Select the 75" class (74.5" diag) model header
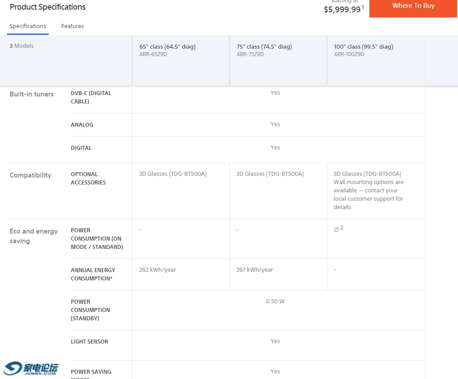Viewport: 458px width, 379px height. point(264,47)
